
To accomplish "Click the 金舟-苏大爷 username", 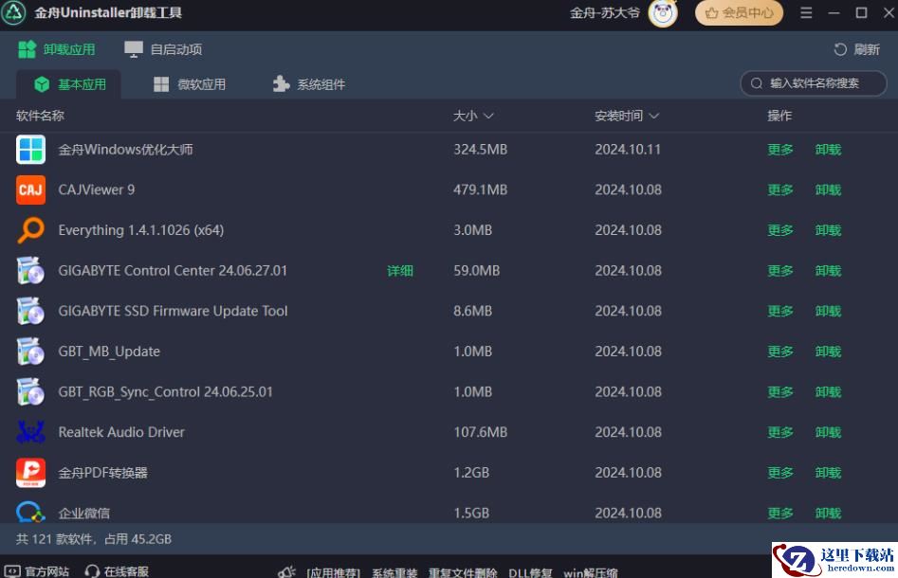I will pyautogui.click(x=605, y=13).
